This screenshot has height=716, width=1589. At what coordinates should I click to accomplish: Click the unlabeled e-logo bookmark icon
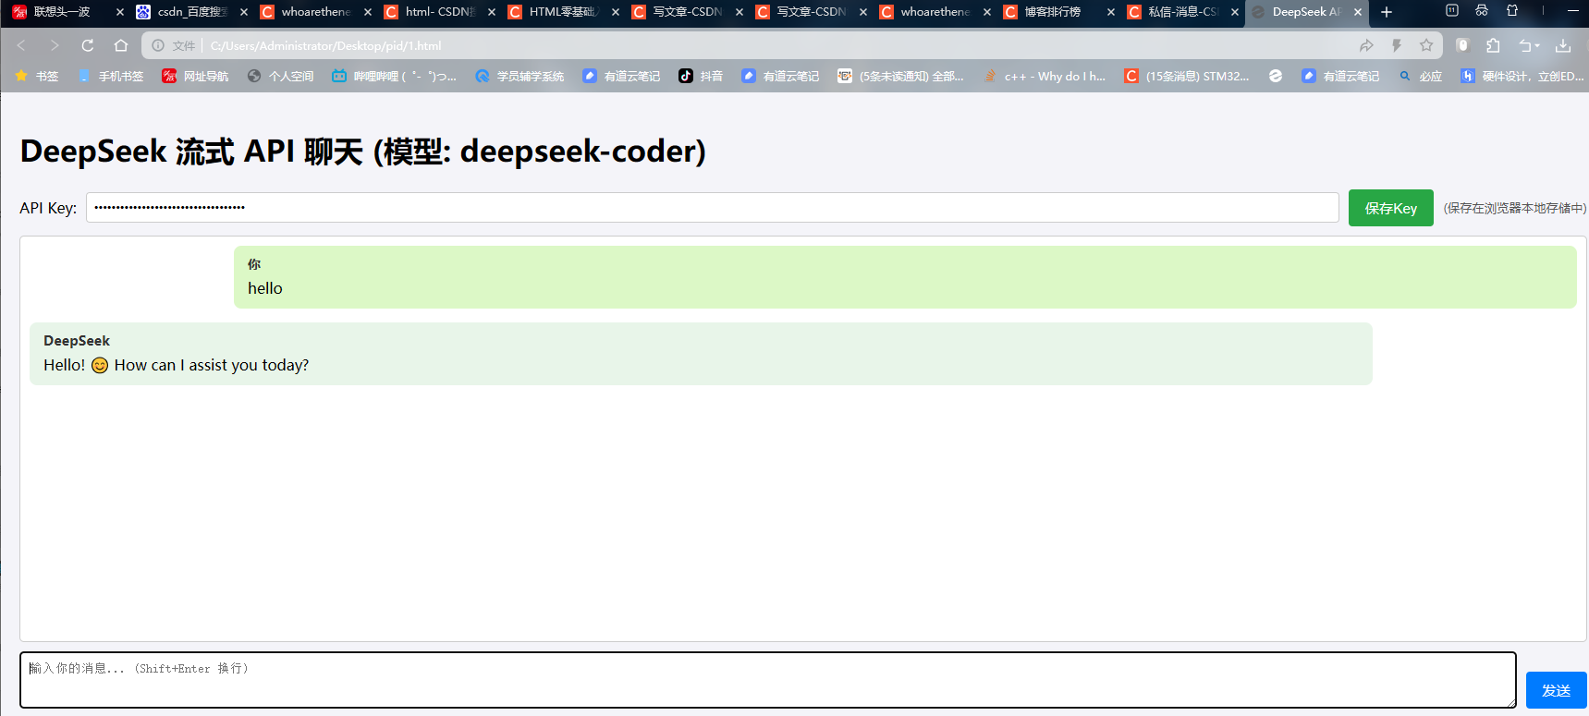(x=1276, y=76)
